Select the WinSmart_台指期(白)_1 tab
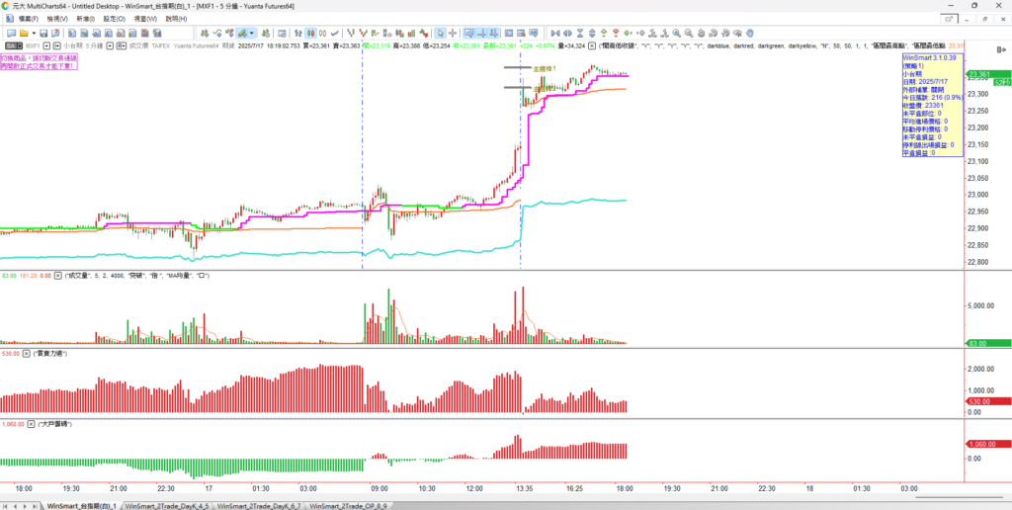Image resolution: width=1012 pixels, height=510 pixels. [x=81, y=505]
